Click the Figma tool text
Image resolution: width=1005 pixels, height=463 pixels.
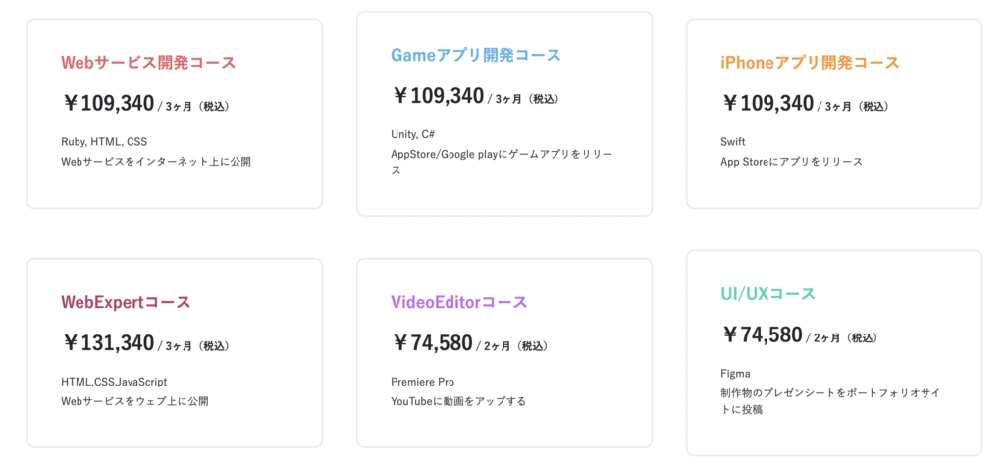[x=734, y=374]
